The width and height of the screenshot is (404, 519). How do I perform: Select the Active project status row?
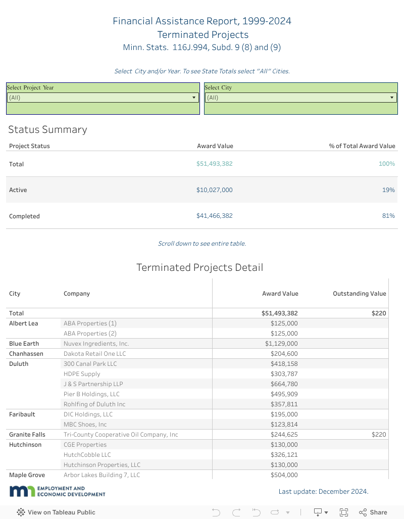click(x=18, y=190)
